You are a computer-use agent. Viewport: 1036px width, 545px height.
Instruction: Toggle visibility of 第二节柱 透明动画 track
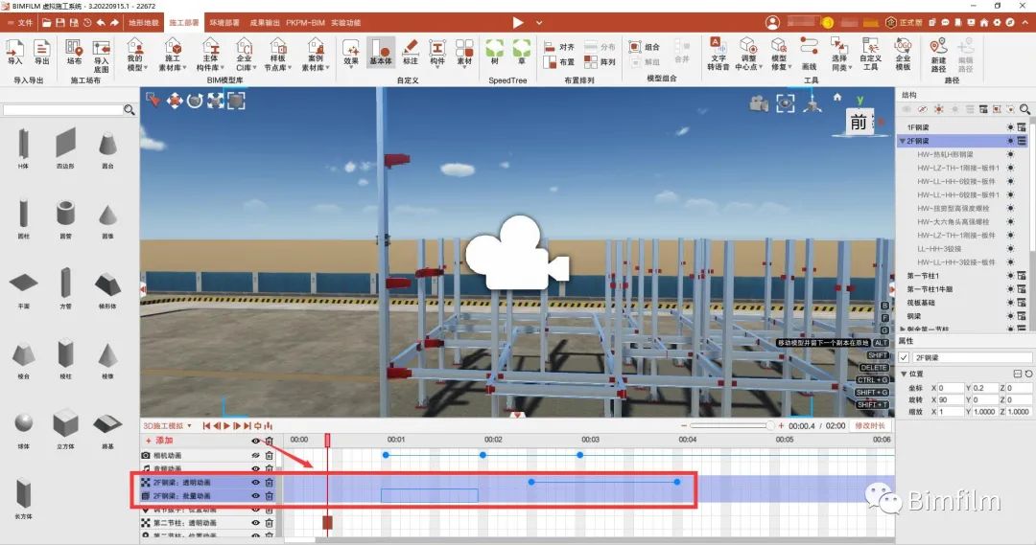(255, 523)
